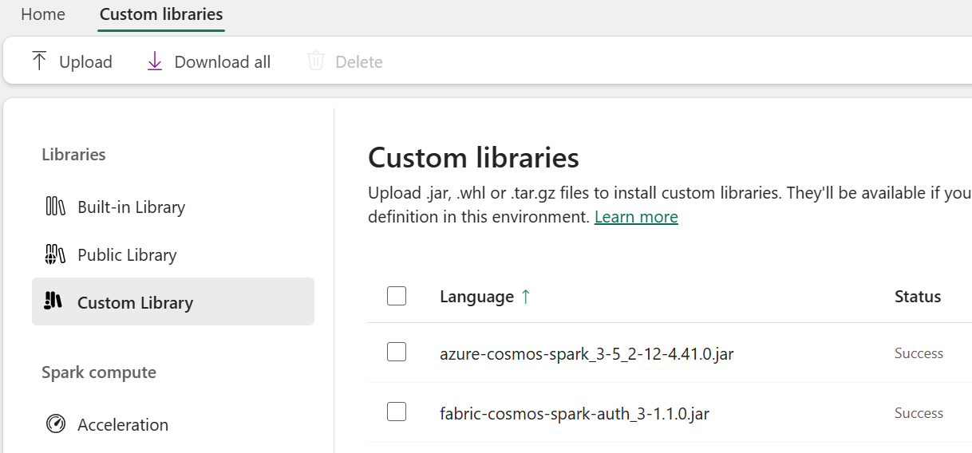Click the Upload arrow icon
This screenshot has height=453, width=972.
(x=39, y=61)
